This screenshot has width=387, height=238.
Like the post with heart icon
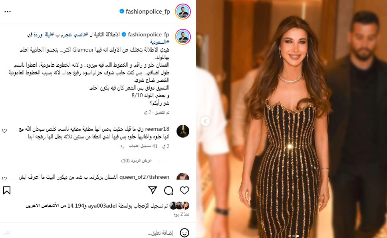(x=185, y=190)
